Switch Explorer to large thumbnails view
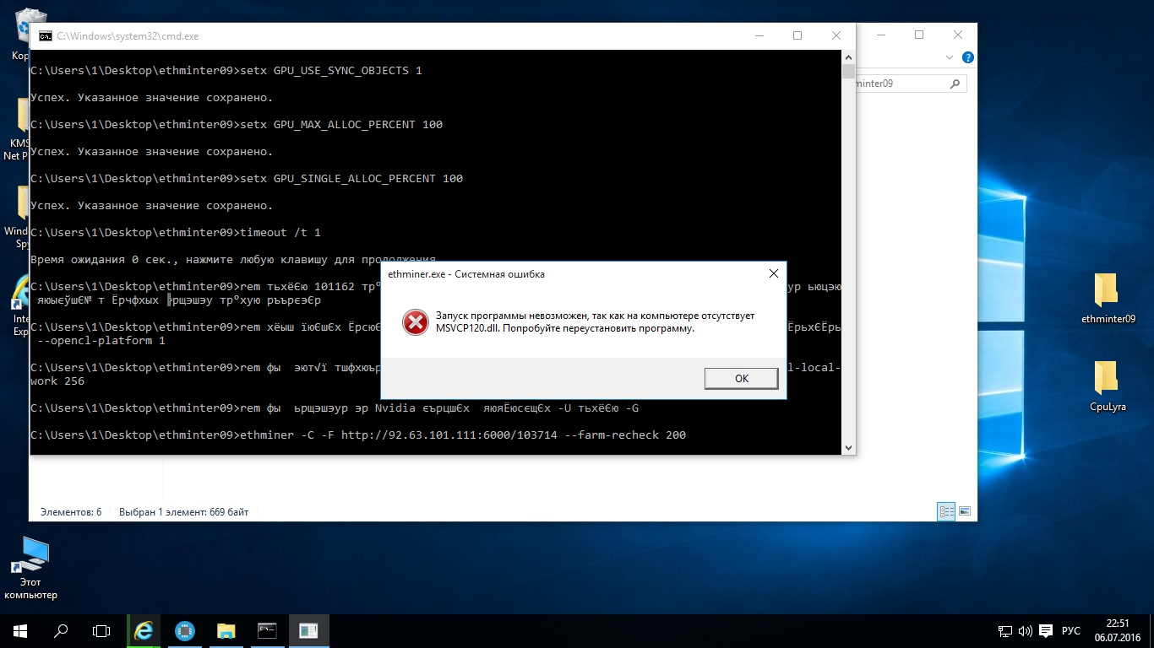Screen dimensions: 1154x648 [964, 511]
